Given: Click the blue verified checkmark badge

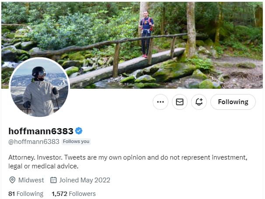Looking at the screenshot, I should pos(79,130).
